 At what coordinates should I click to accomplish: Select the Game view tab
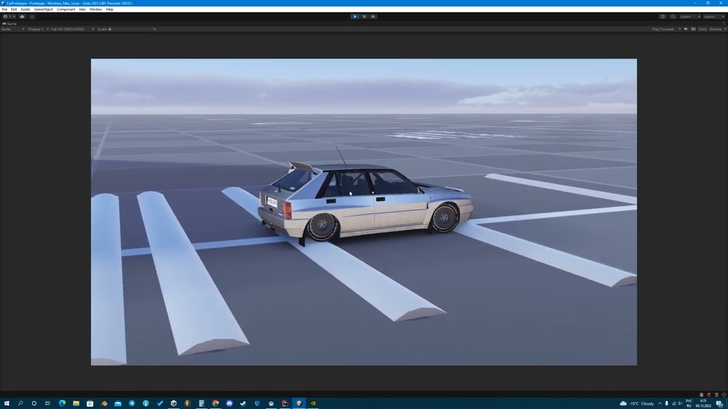pos(10,23)
